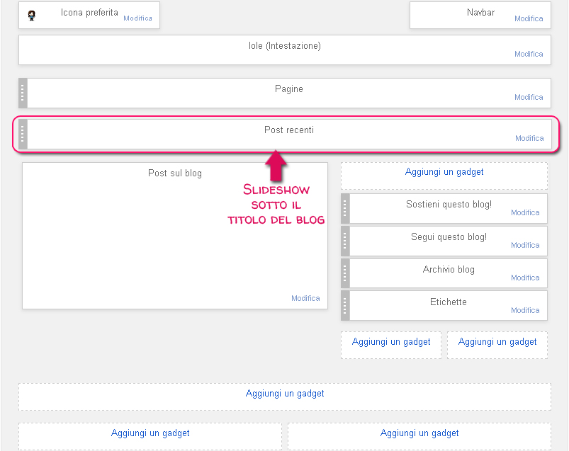
Task: Open Modifica for the Navbar gadget
Action: click(x=529, y=19)
